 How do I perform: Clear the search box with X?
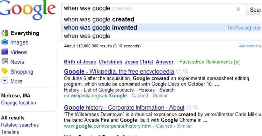(238, 9)
